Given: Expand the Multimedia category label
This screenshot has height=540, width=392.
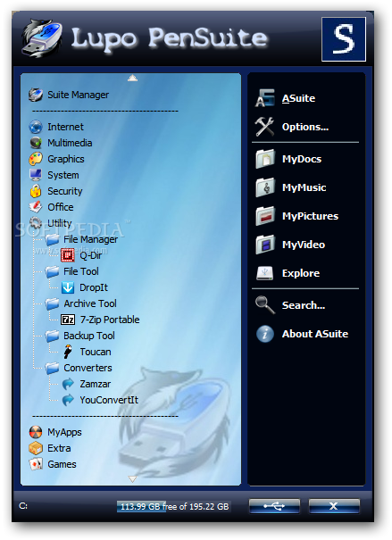Looking at the screenshot, I should point(70,143).
